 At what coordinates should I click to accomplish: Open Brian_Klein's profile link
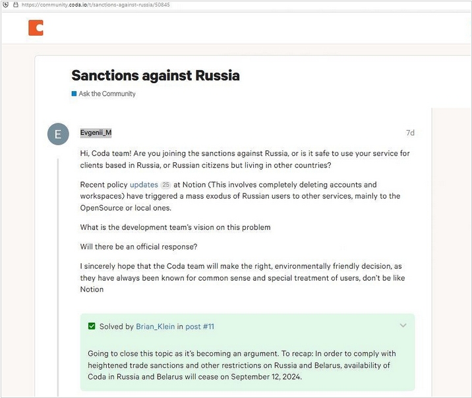click(156, 327)
